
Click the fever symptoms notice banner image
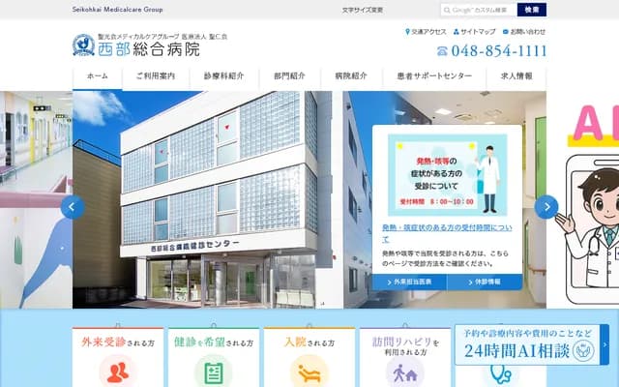pos(447,175)
